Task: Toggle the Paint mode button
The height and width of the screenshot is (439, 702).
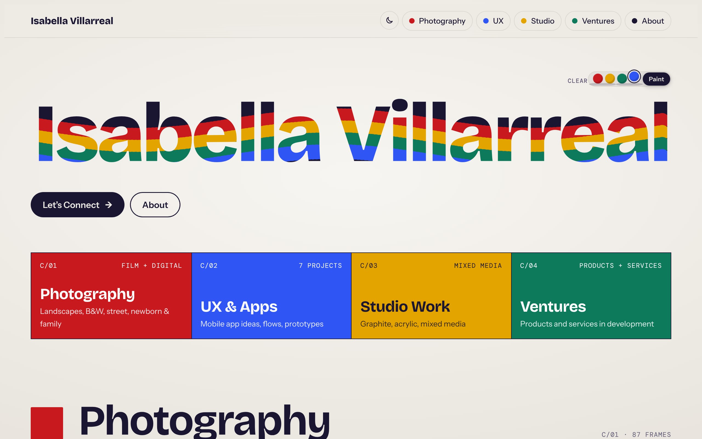Action: (x=656, y=79)
